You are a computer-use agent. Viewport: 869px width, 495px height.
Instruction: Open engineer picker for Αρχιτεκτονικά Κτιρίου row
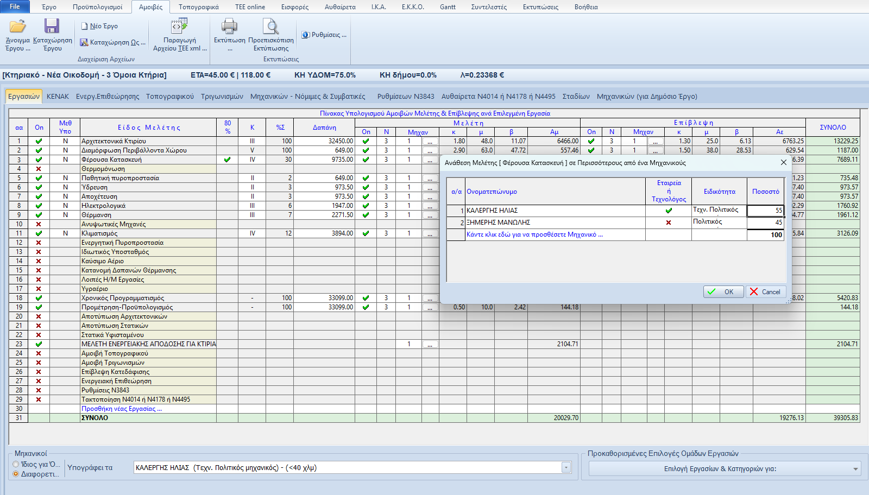click(430, 141)
